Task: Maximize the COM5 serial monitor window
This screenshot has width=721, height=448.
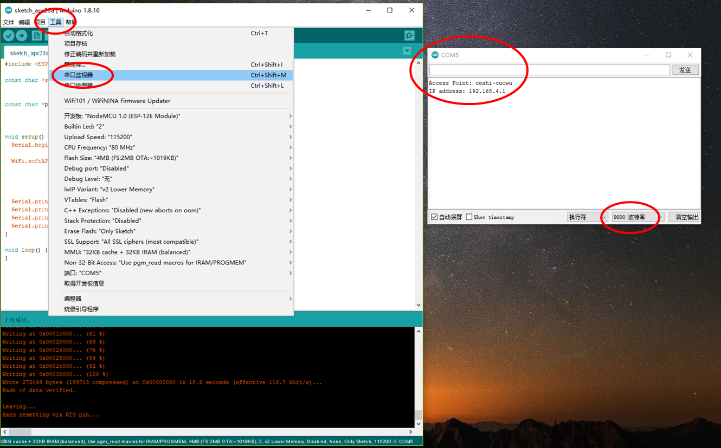Action: (668, 55)
